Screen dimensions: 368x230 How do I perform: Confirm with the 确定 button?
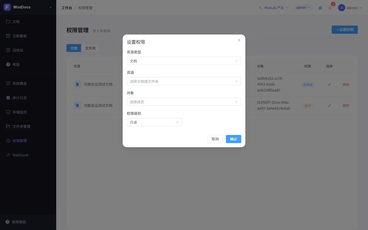234,139
